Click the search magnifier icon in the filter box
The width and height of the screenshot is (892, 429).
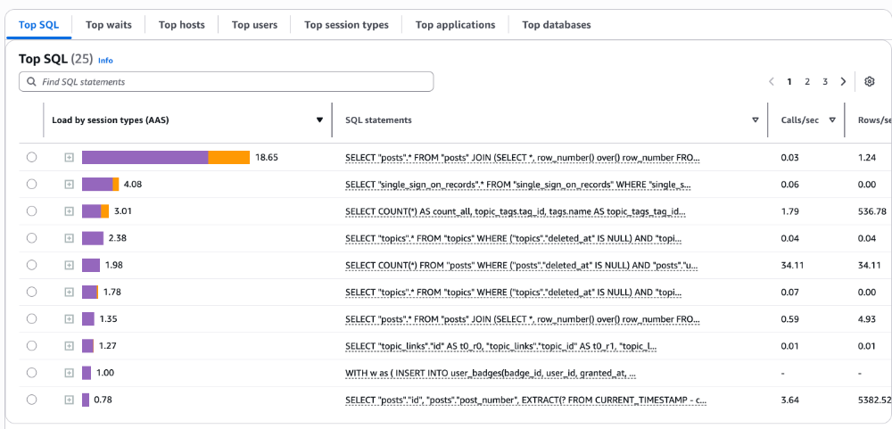(31, 81)
